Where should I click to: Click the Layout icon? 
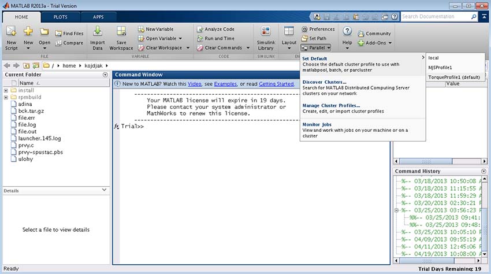point(289,33)
